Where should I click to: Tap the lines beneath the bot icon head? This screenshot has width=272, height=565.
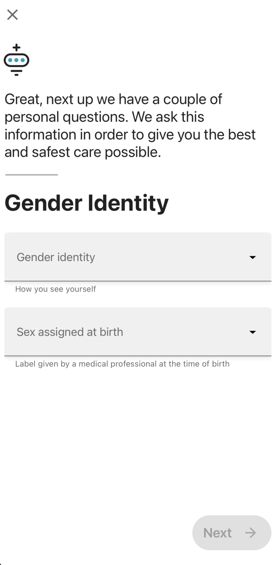(x=17, y=72)
